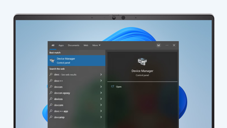Viewport: 227px width, 128px height.
Task: Select the 'devcon epoxy' web suggestion
Action: coord(76,93)
